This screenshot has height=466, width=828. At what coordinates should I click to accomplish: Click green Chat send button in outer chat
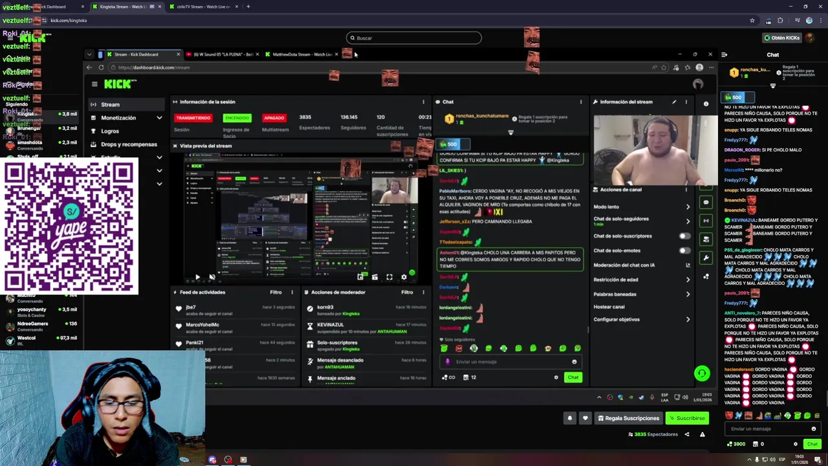[x=812, y=444]
